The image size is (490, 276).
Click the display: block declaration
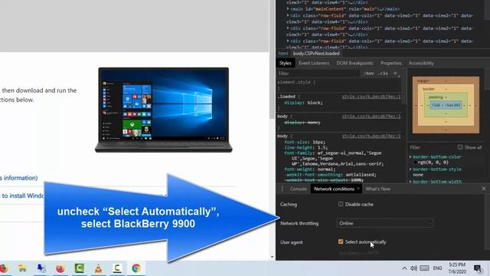pyautogui.click(x=303, y=103)
